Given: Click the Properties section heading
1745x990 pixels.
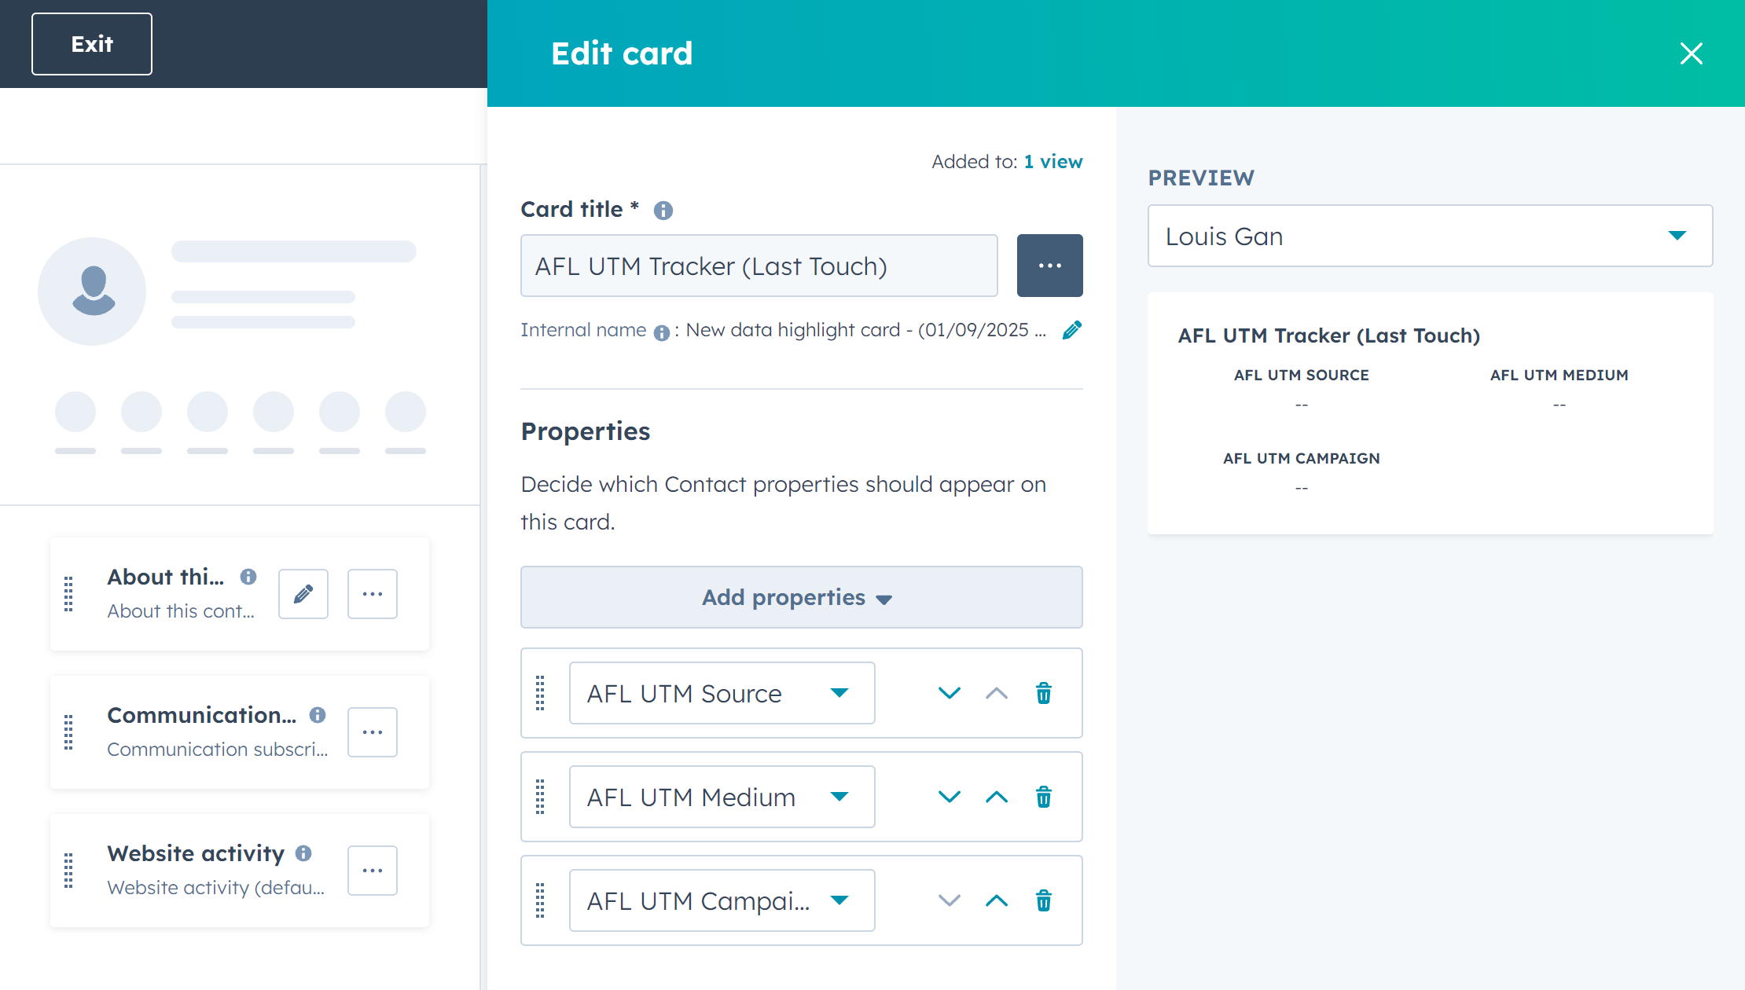Looking at the screenshot, I should coord(586,431).
